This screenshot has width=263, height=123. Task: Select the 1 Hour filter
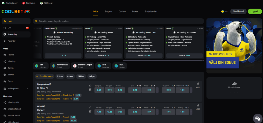60,76
